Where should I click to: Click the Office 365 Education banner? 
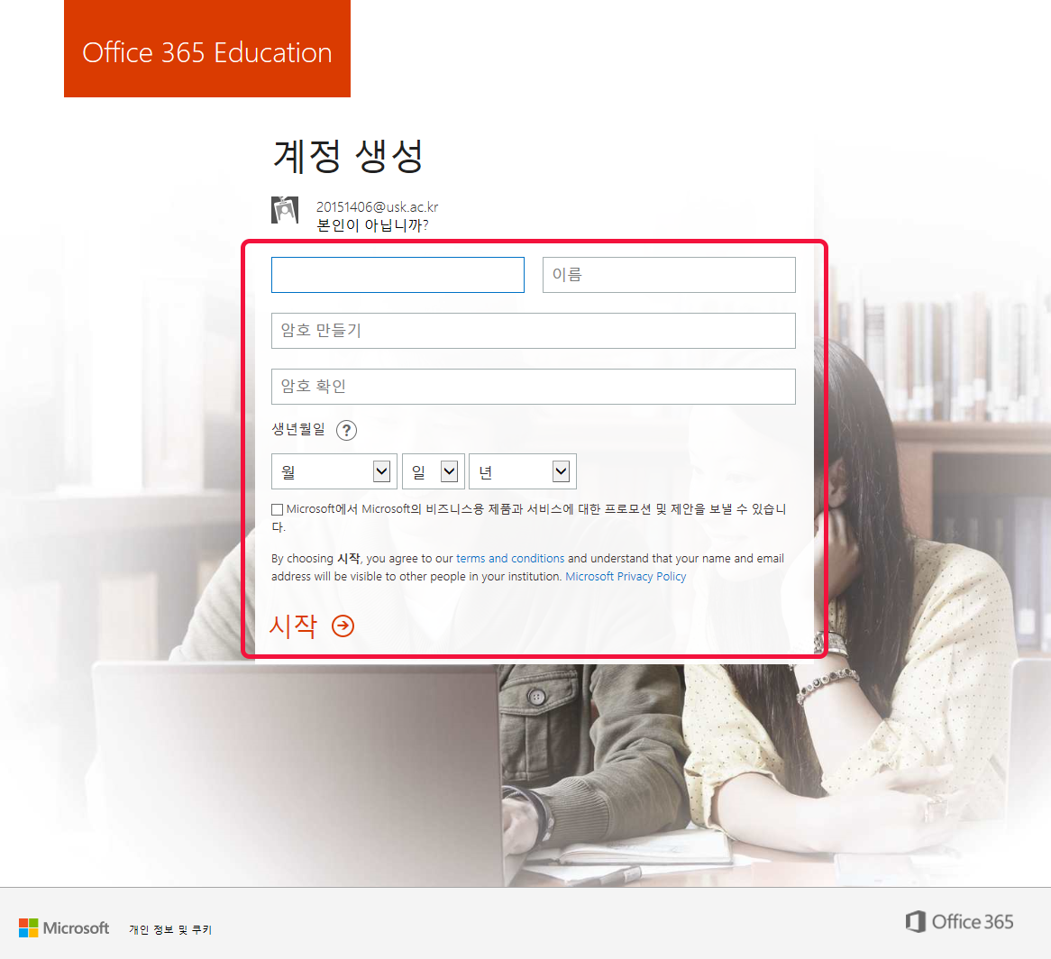207,49
